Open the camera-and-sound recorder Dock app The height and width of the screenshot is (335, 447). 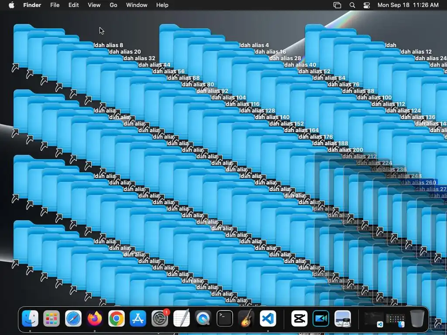point(321,318)
